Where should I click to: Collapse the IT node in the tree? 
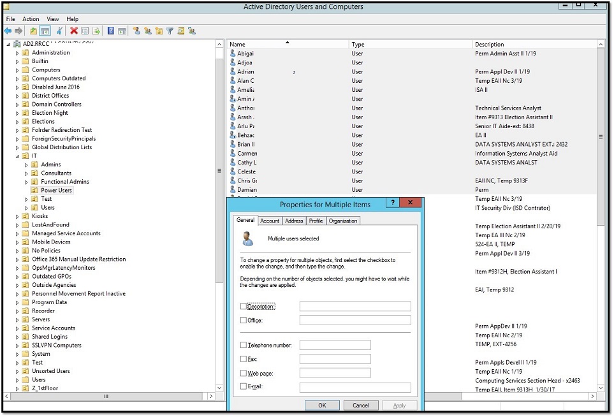click(x=17, y=156)
